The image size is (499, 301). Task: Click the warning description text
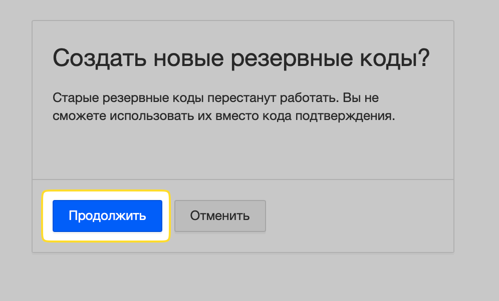pos(215,106)
